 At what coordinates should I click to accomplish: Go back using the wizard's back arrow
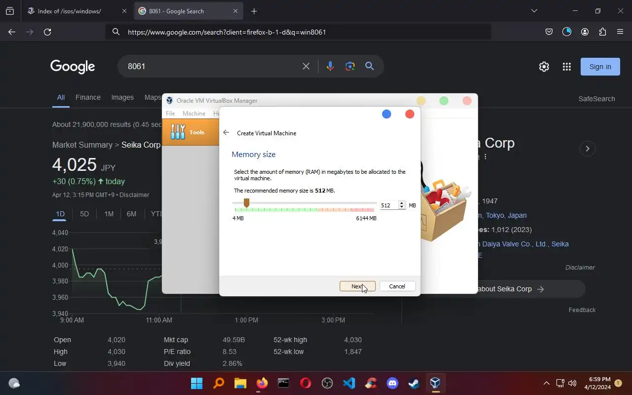tap(226, 133)
